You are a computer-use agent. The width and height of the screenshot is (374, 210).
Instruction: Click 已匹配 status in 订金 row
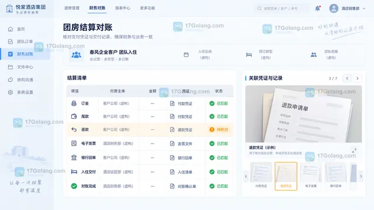pos(219,103)
